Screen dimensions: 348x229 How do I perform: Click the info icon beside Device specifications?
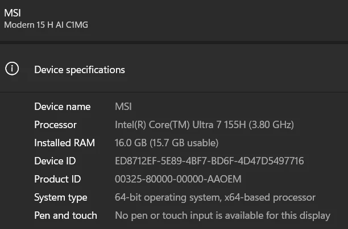click(x=12, y=69)
